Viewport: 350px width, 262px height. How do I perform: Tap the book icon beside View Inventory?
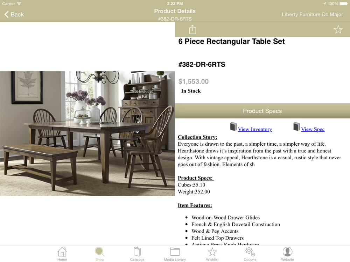(x=233, y=126)
